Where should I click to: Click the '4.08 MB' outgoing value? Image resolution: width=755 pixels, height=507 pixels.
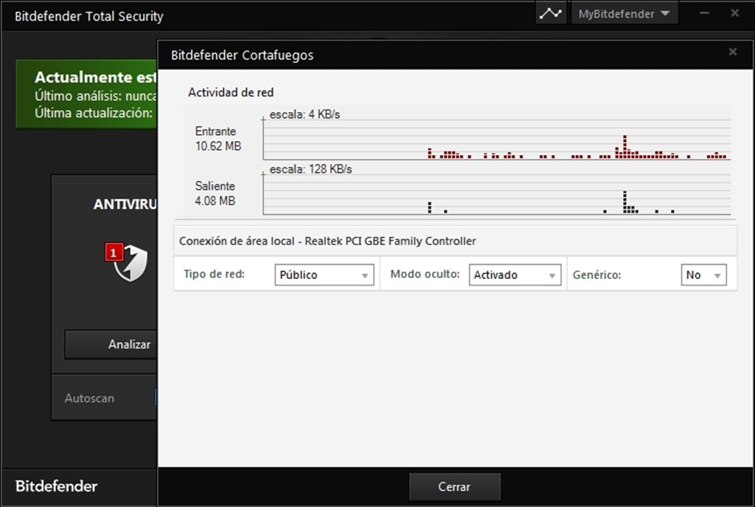[x=215, y=201]
